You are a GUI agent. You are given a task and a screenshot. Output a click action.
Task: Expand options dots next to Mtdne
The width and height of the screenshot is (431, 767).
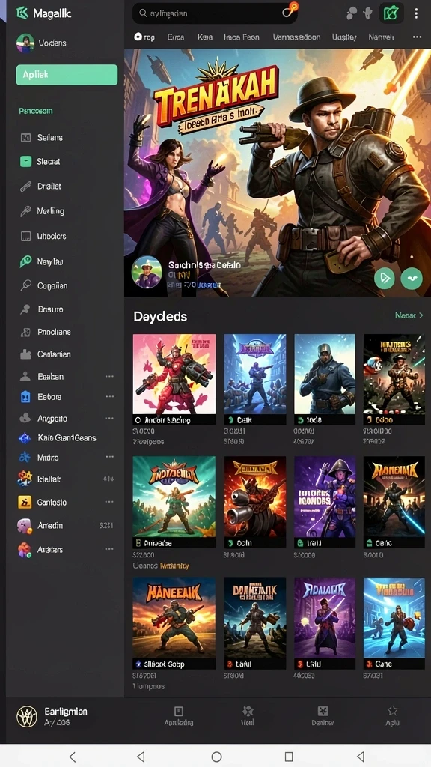(x=109, y=457)
